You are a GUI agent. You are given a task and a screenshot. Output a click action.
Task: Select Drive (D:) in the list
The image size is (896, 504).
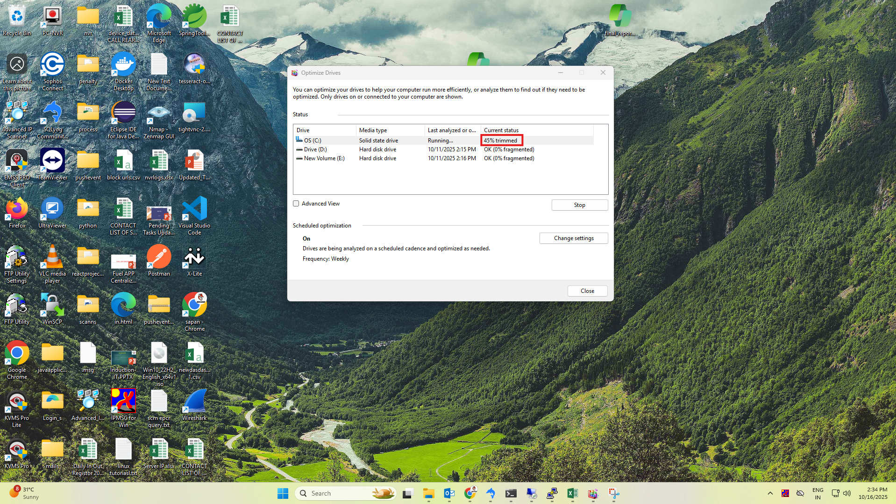(x=315, y=149)
